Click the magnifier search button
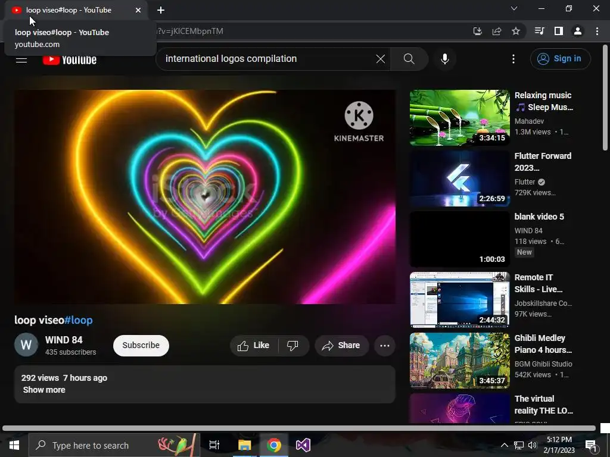Image resolution: width=610 pixels, height=457 pixels. [409, 59]
